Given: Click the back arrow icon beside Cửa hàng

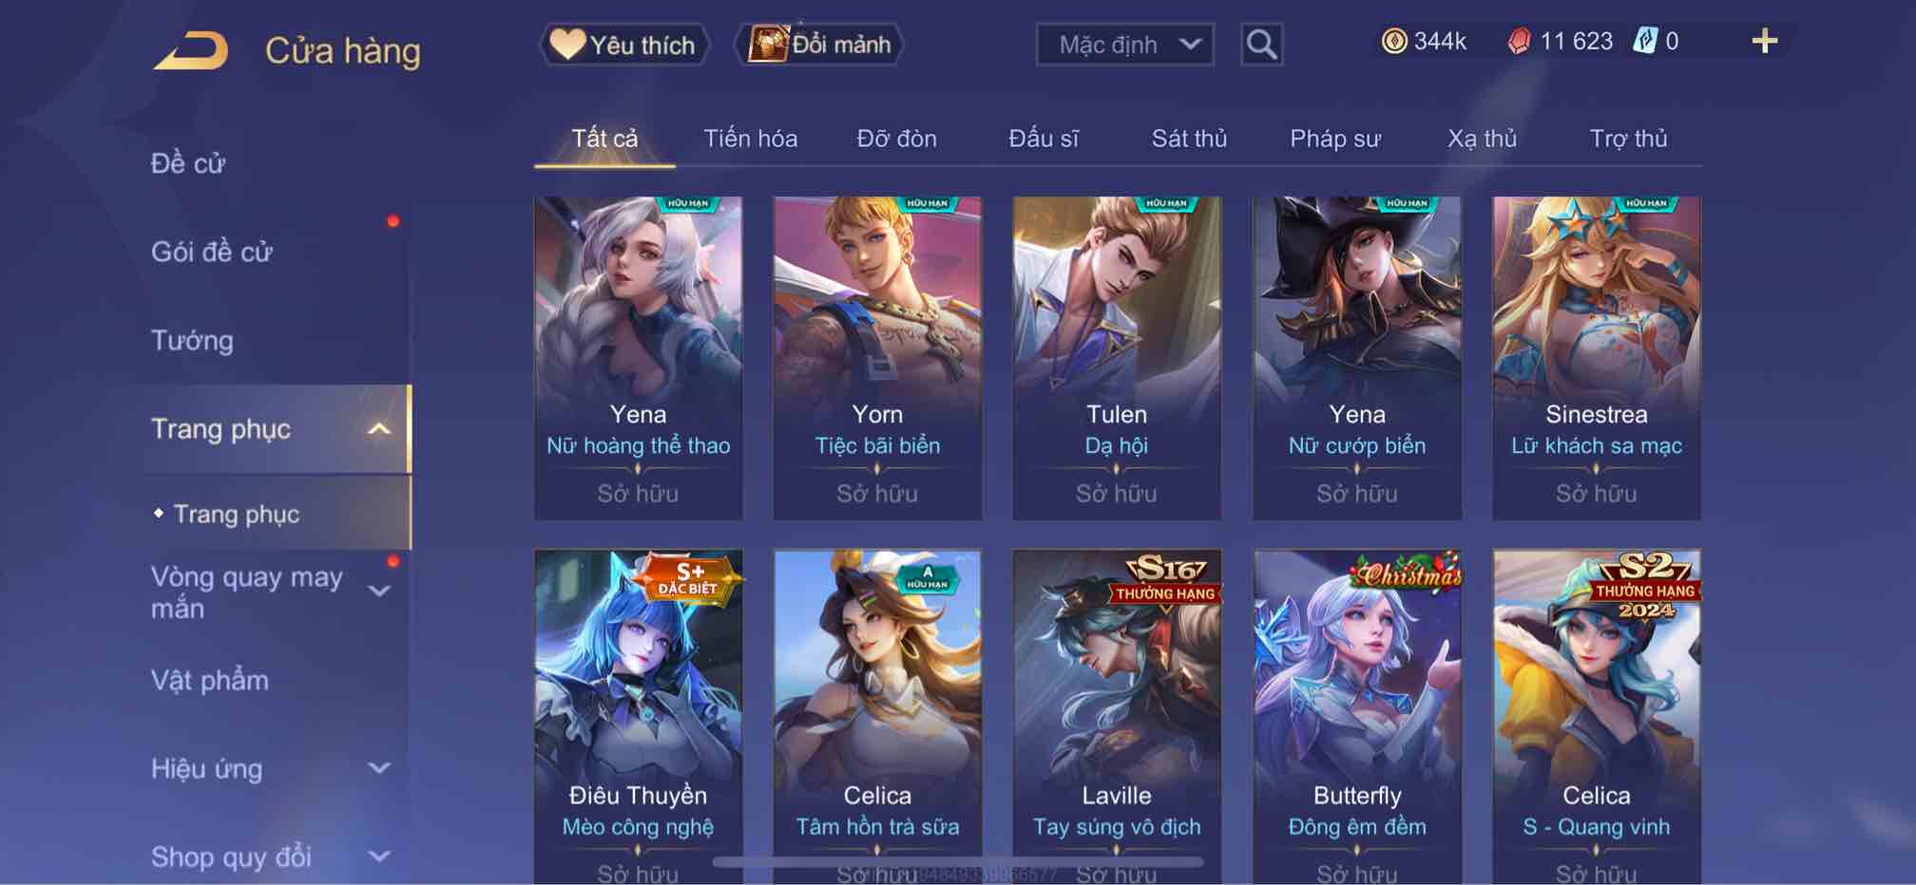Looking at the screenshot, I should (191, 50).
